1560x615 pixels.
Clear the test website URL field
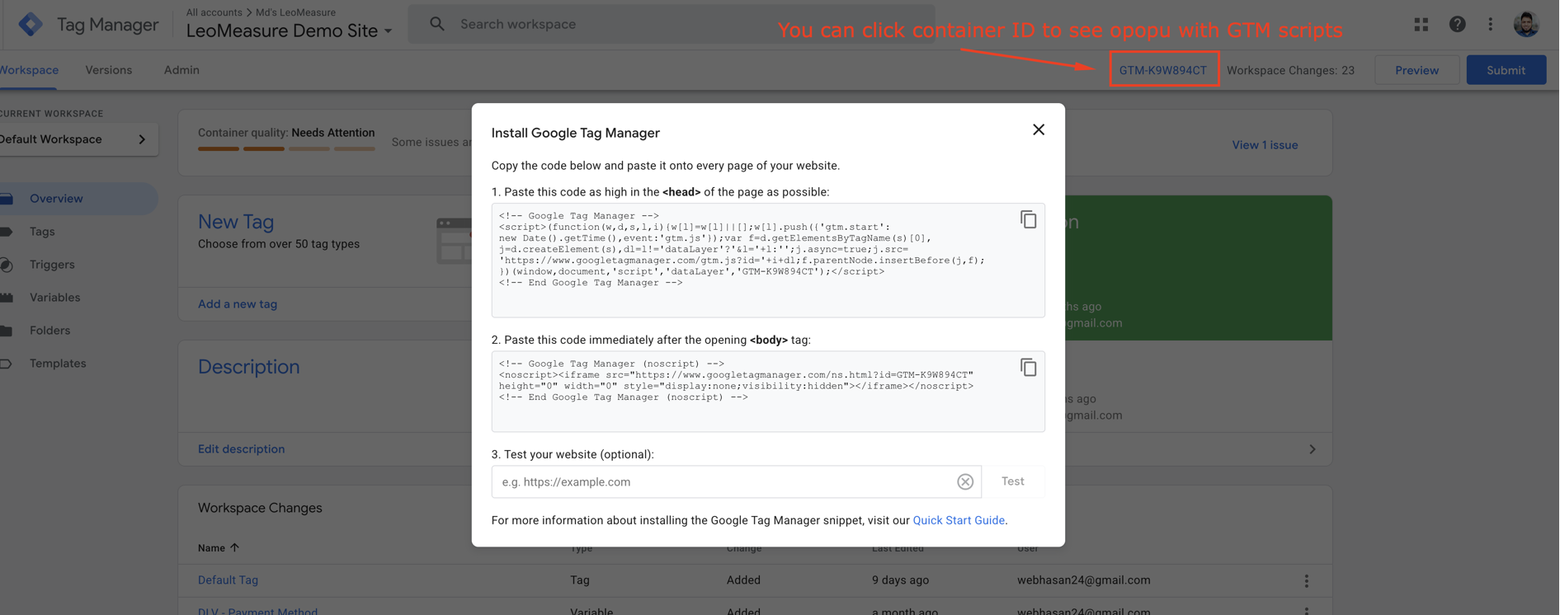964,481
